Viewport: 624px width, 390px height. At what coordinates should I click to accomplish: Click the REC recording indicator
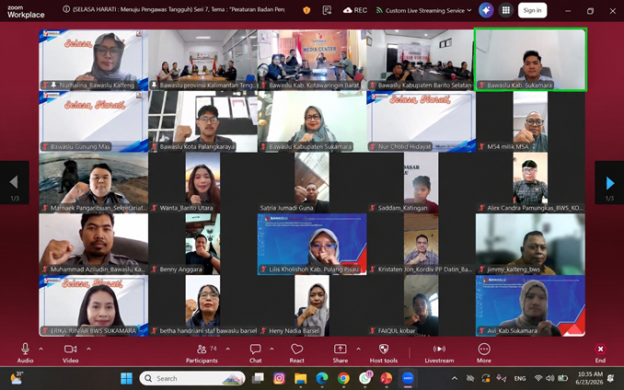tap(355, 10)
